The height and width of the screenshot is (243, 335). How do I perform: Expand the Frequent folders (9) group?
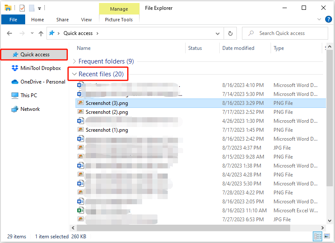coord(74,61)
